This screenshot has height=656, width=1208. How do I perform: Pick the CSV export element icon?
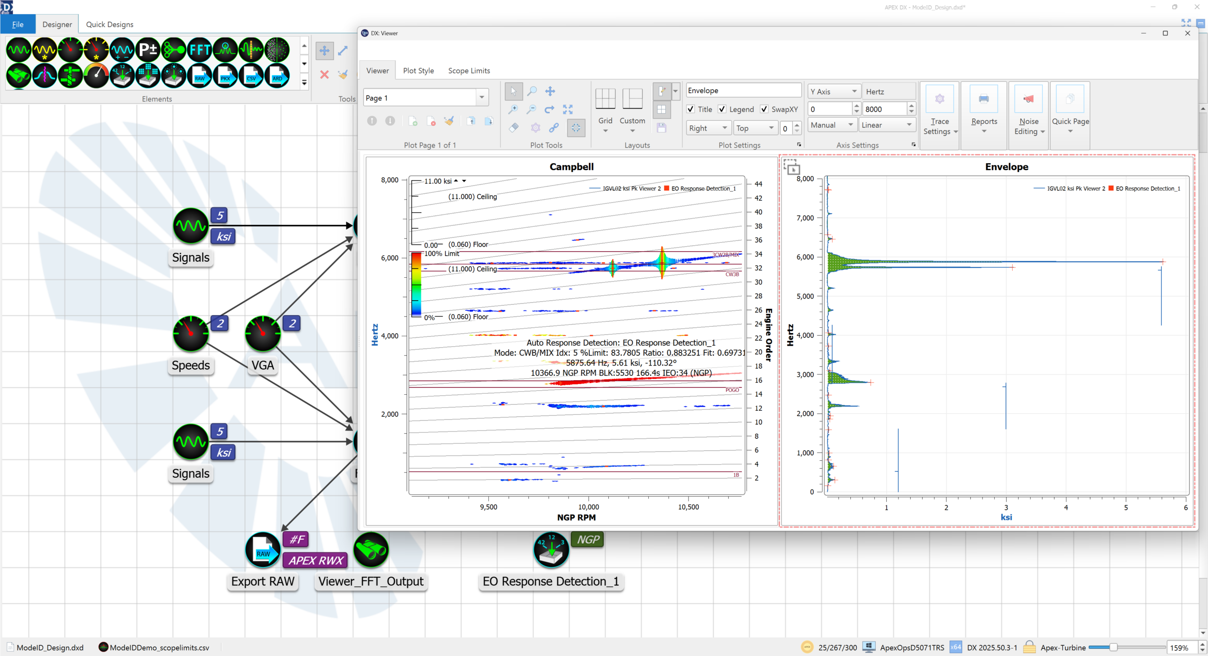pos(251,76)
